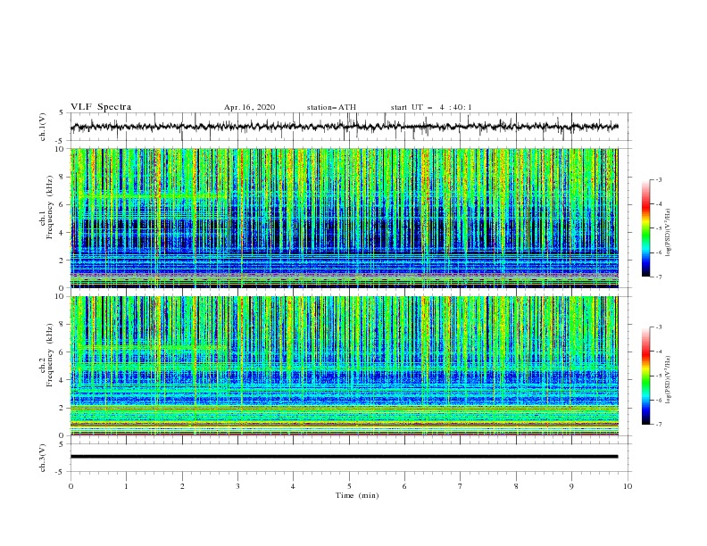707x546 pixels.
Task: Click the "ch.1(V)" axis label
Action: coord(43,127)
